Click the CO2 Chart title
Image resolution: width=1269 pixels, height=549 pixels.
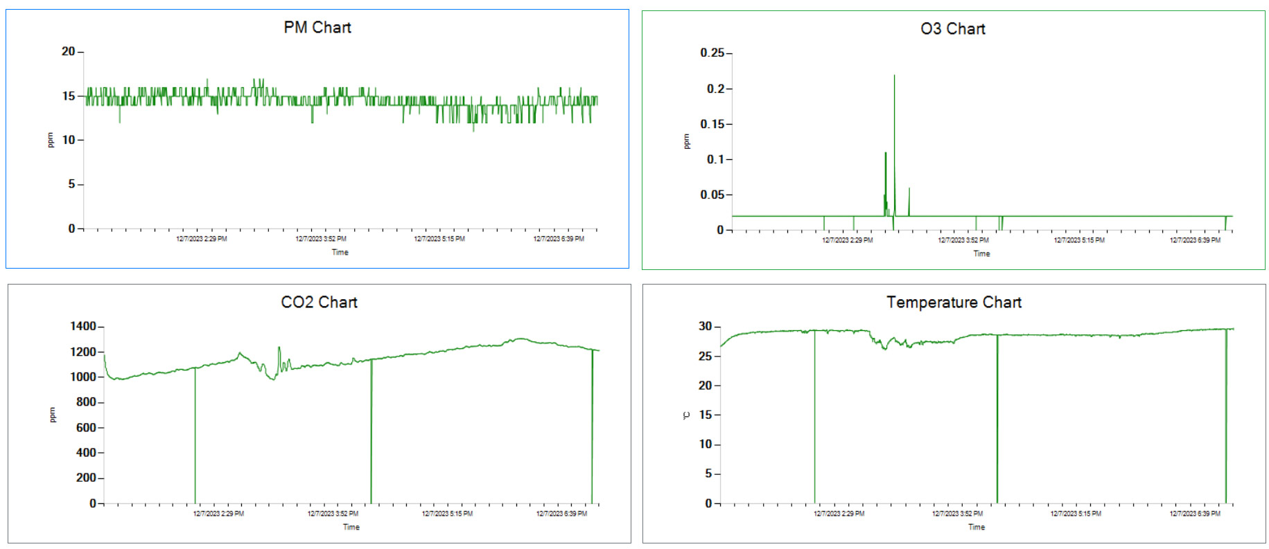tap(320, 303)
